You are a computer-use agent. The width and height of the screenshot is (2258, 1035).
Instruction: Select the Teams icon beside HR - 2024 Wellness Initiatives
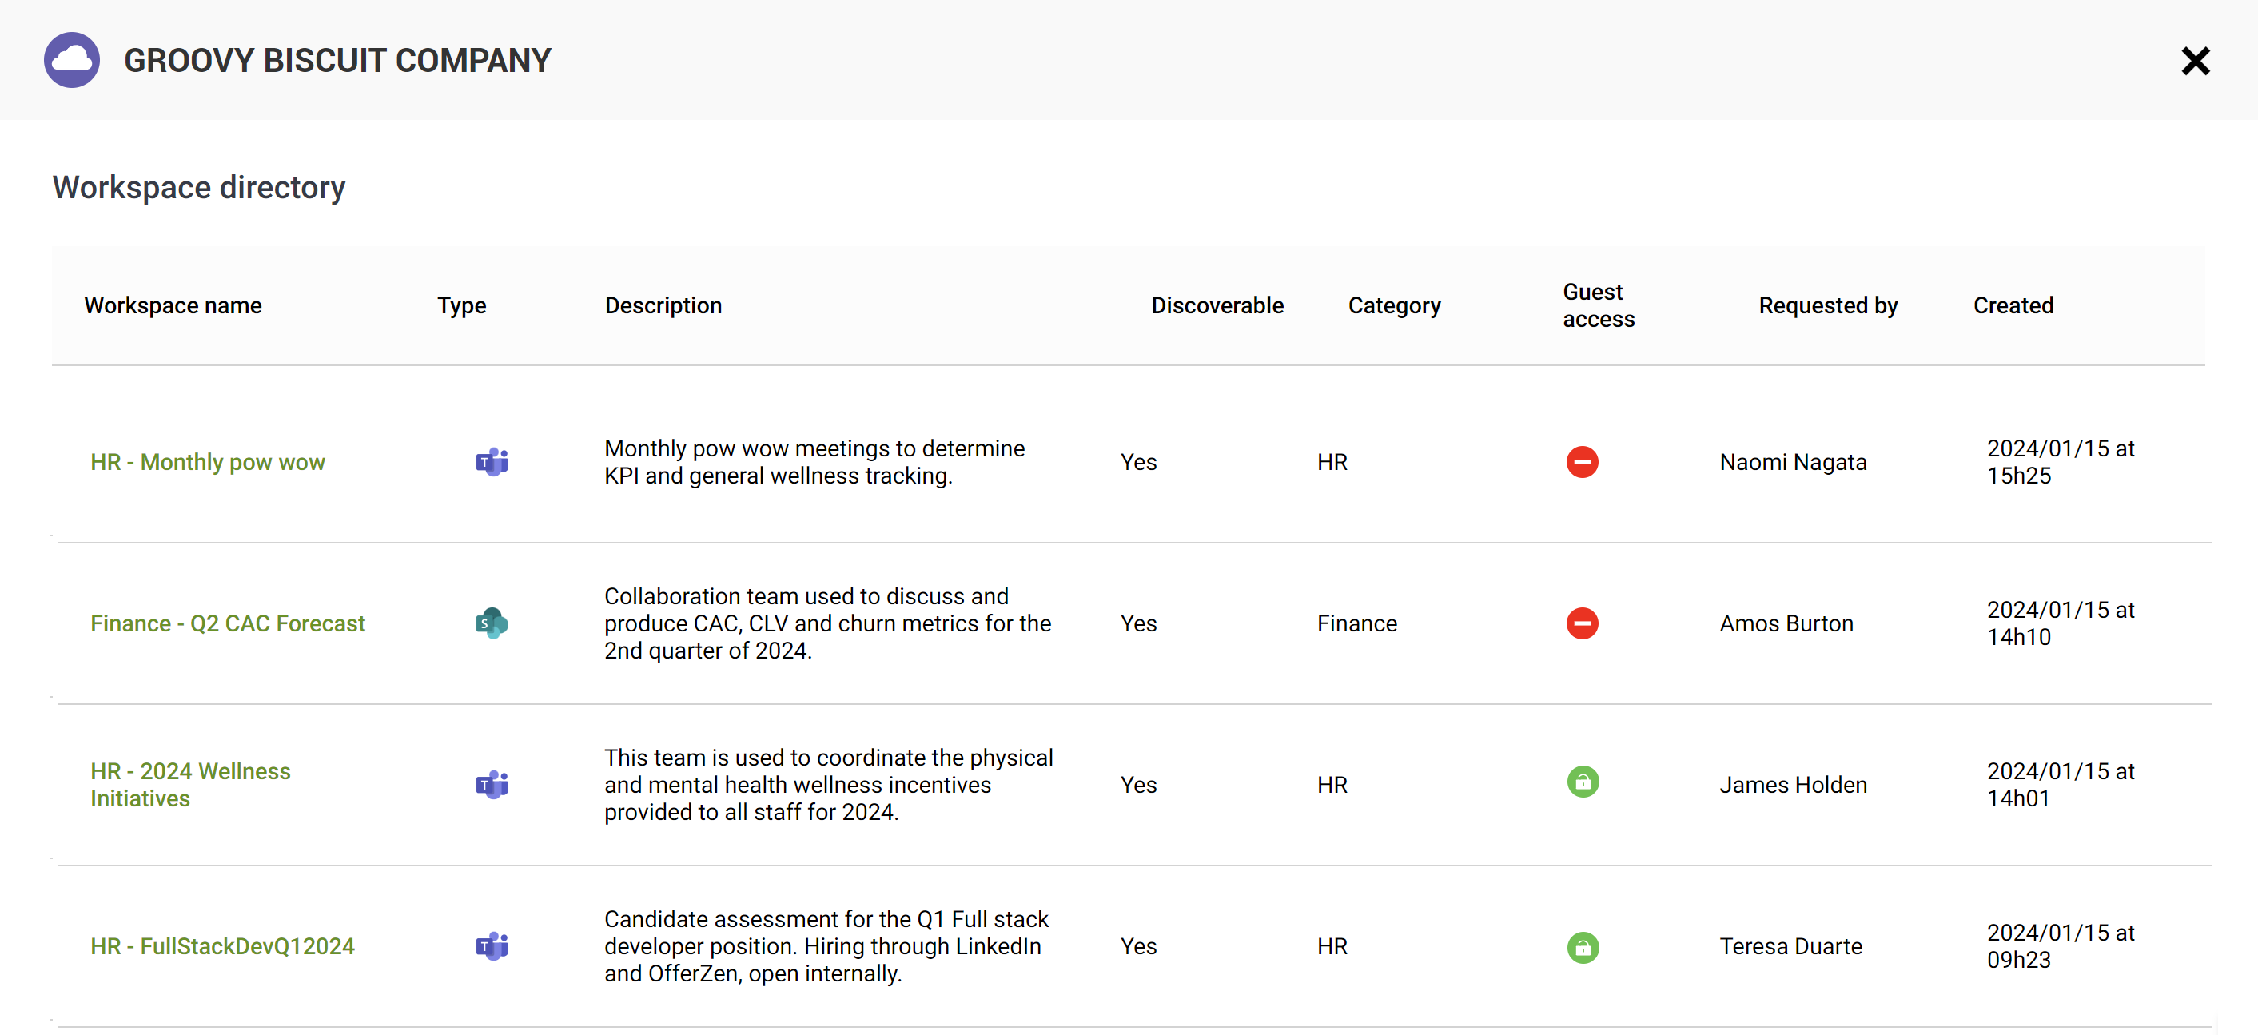[x=492, y=784]
